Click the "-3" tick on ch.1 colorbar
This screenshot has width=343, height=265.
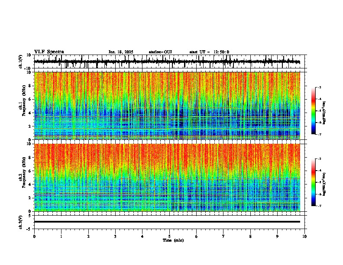click(x=319, y=87)
